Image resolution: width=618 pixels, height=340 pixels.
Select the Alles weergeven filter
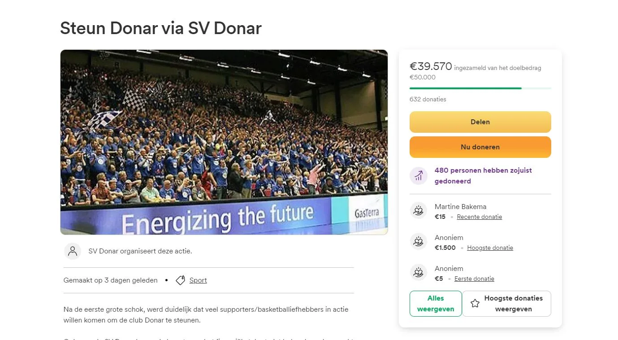(435, 303)
